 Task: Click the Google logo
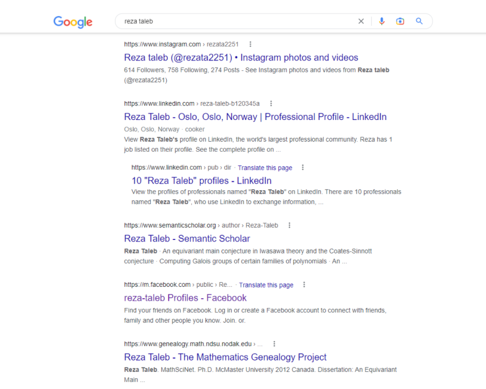click(73, 22)
